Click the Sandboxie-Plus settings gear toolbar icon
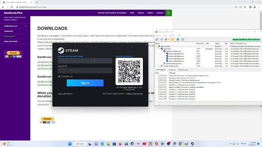The height and width of the screenshot is (147, 262). (157, 39)
